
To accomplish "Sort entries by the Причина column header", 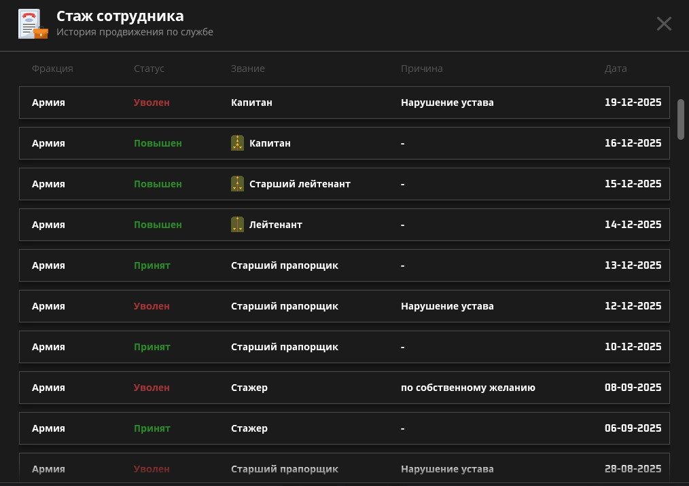I will (421, 69).
